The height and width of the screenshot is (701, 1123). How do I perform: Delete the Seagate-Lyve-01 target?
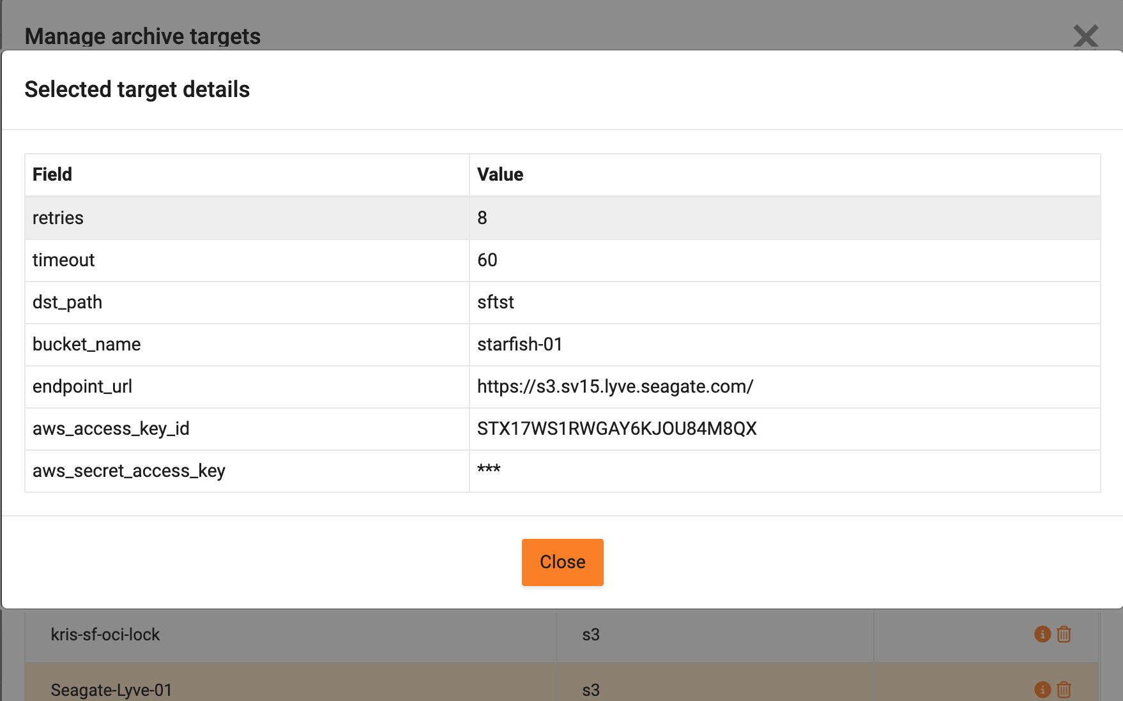[x=1064, y=690]
